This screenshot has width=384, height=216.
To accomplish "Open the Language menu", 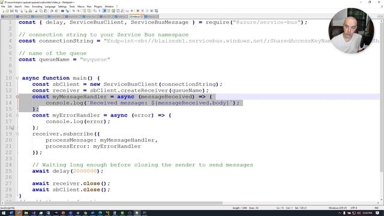I will coord(50,7).
